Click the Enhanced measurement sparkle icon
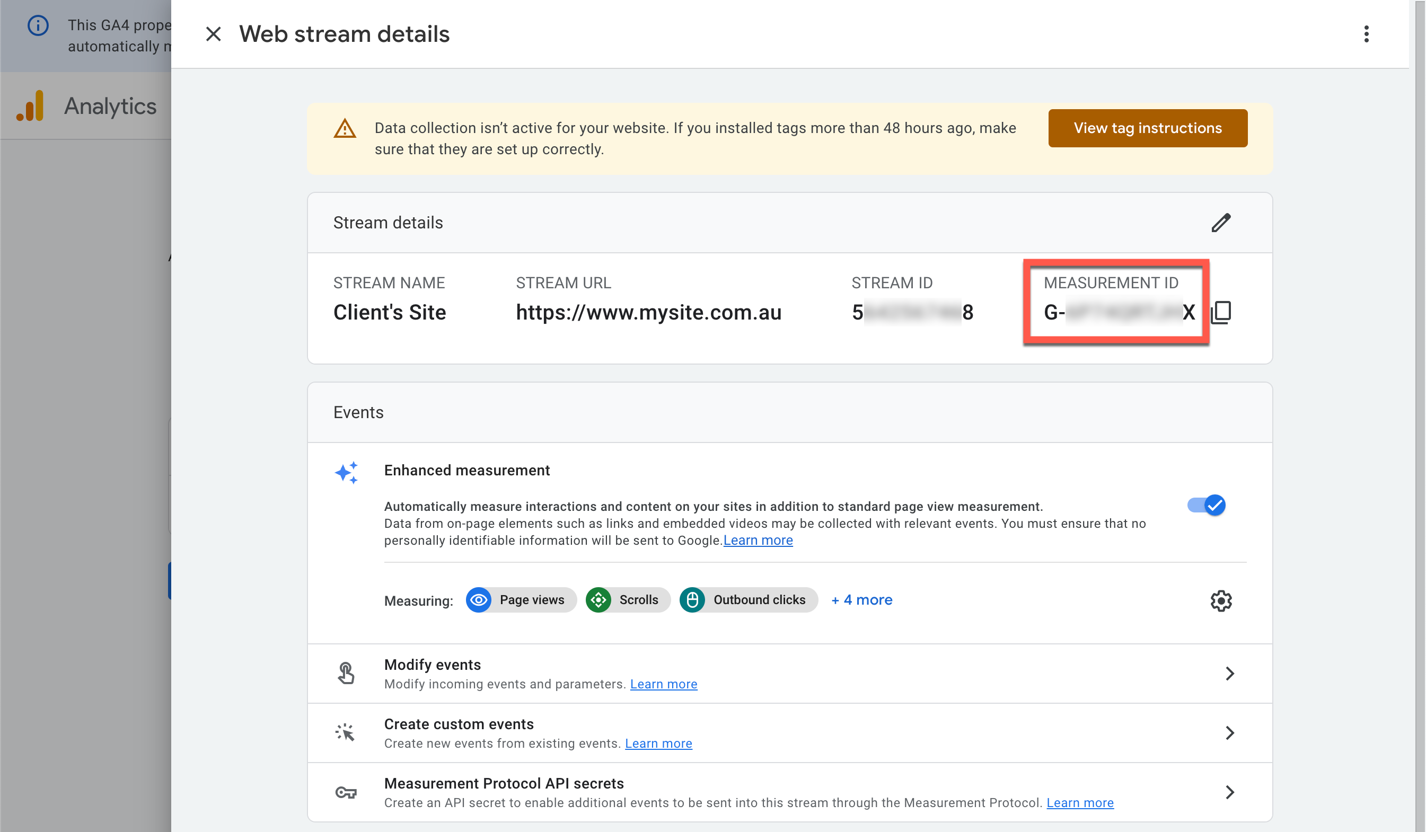1426x832 pixels. tap(346, 472)
